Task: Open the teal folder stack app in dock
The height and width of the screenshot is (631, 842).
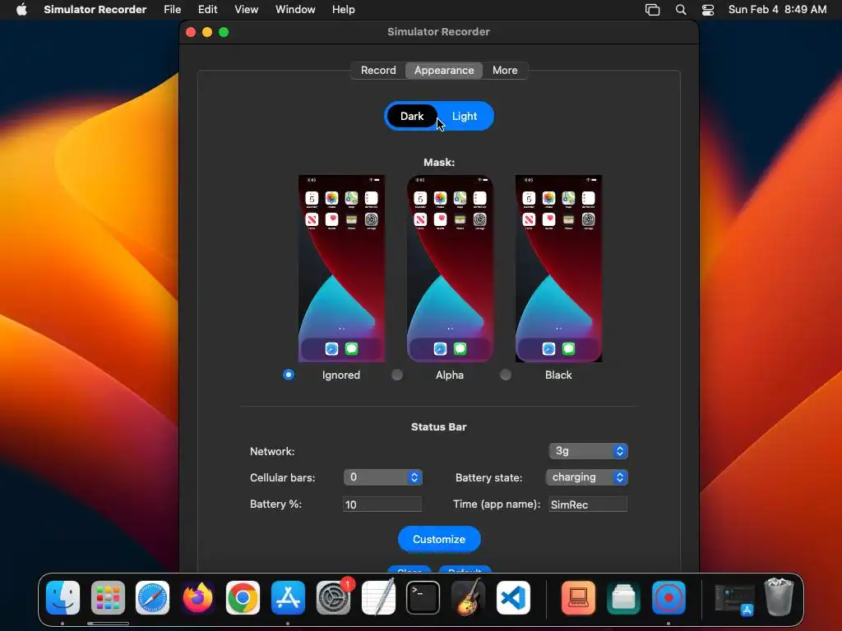Action: coord(623,597)
